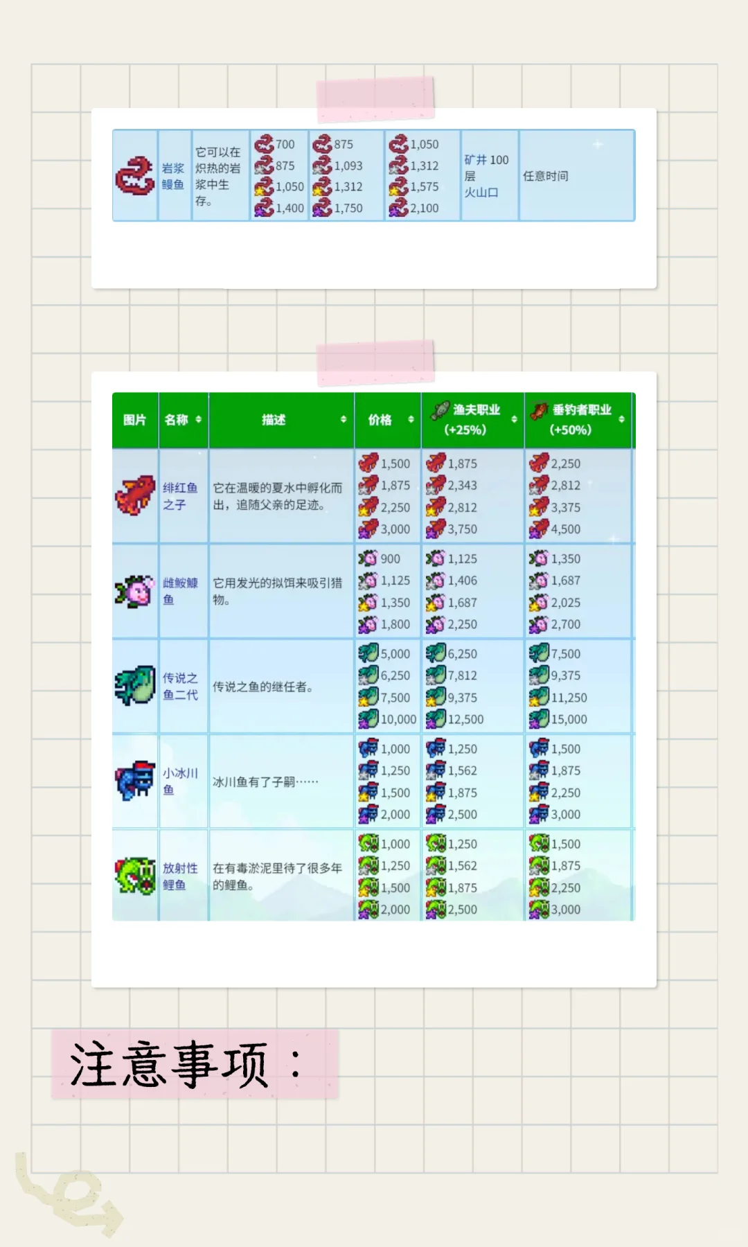Open the 传说之鱼二代 link
Image resolution: width=748 pixels, height=1247 pixels.
click(x=180, y=686)
